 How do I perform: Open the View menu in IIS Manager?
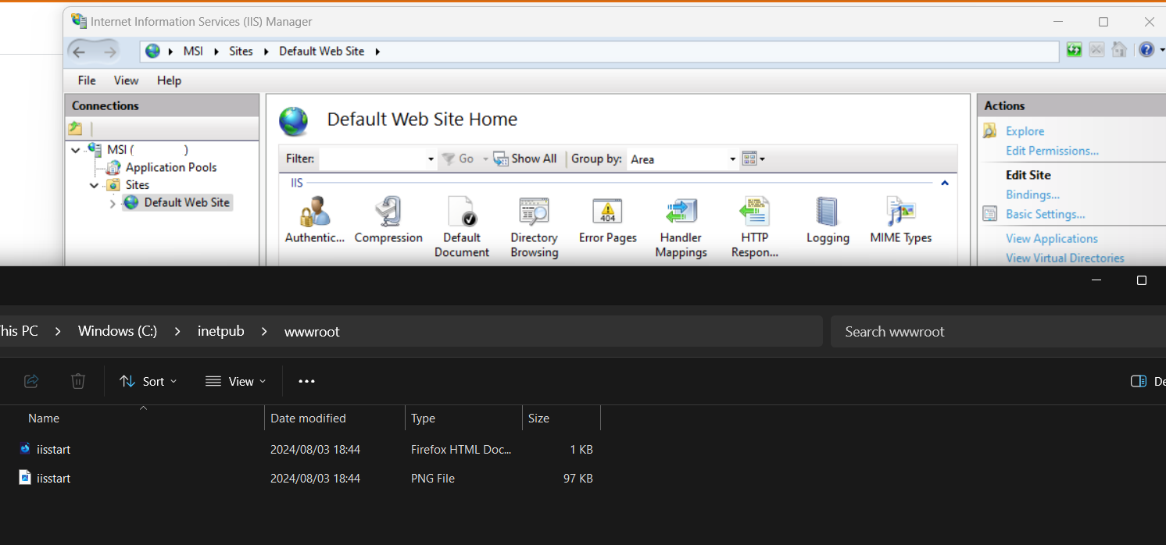[x=126, y=80]
